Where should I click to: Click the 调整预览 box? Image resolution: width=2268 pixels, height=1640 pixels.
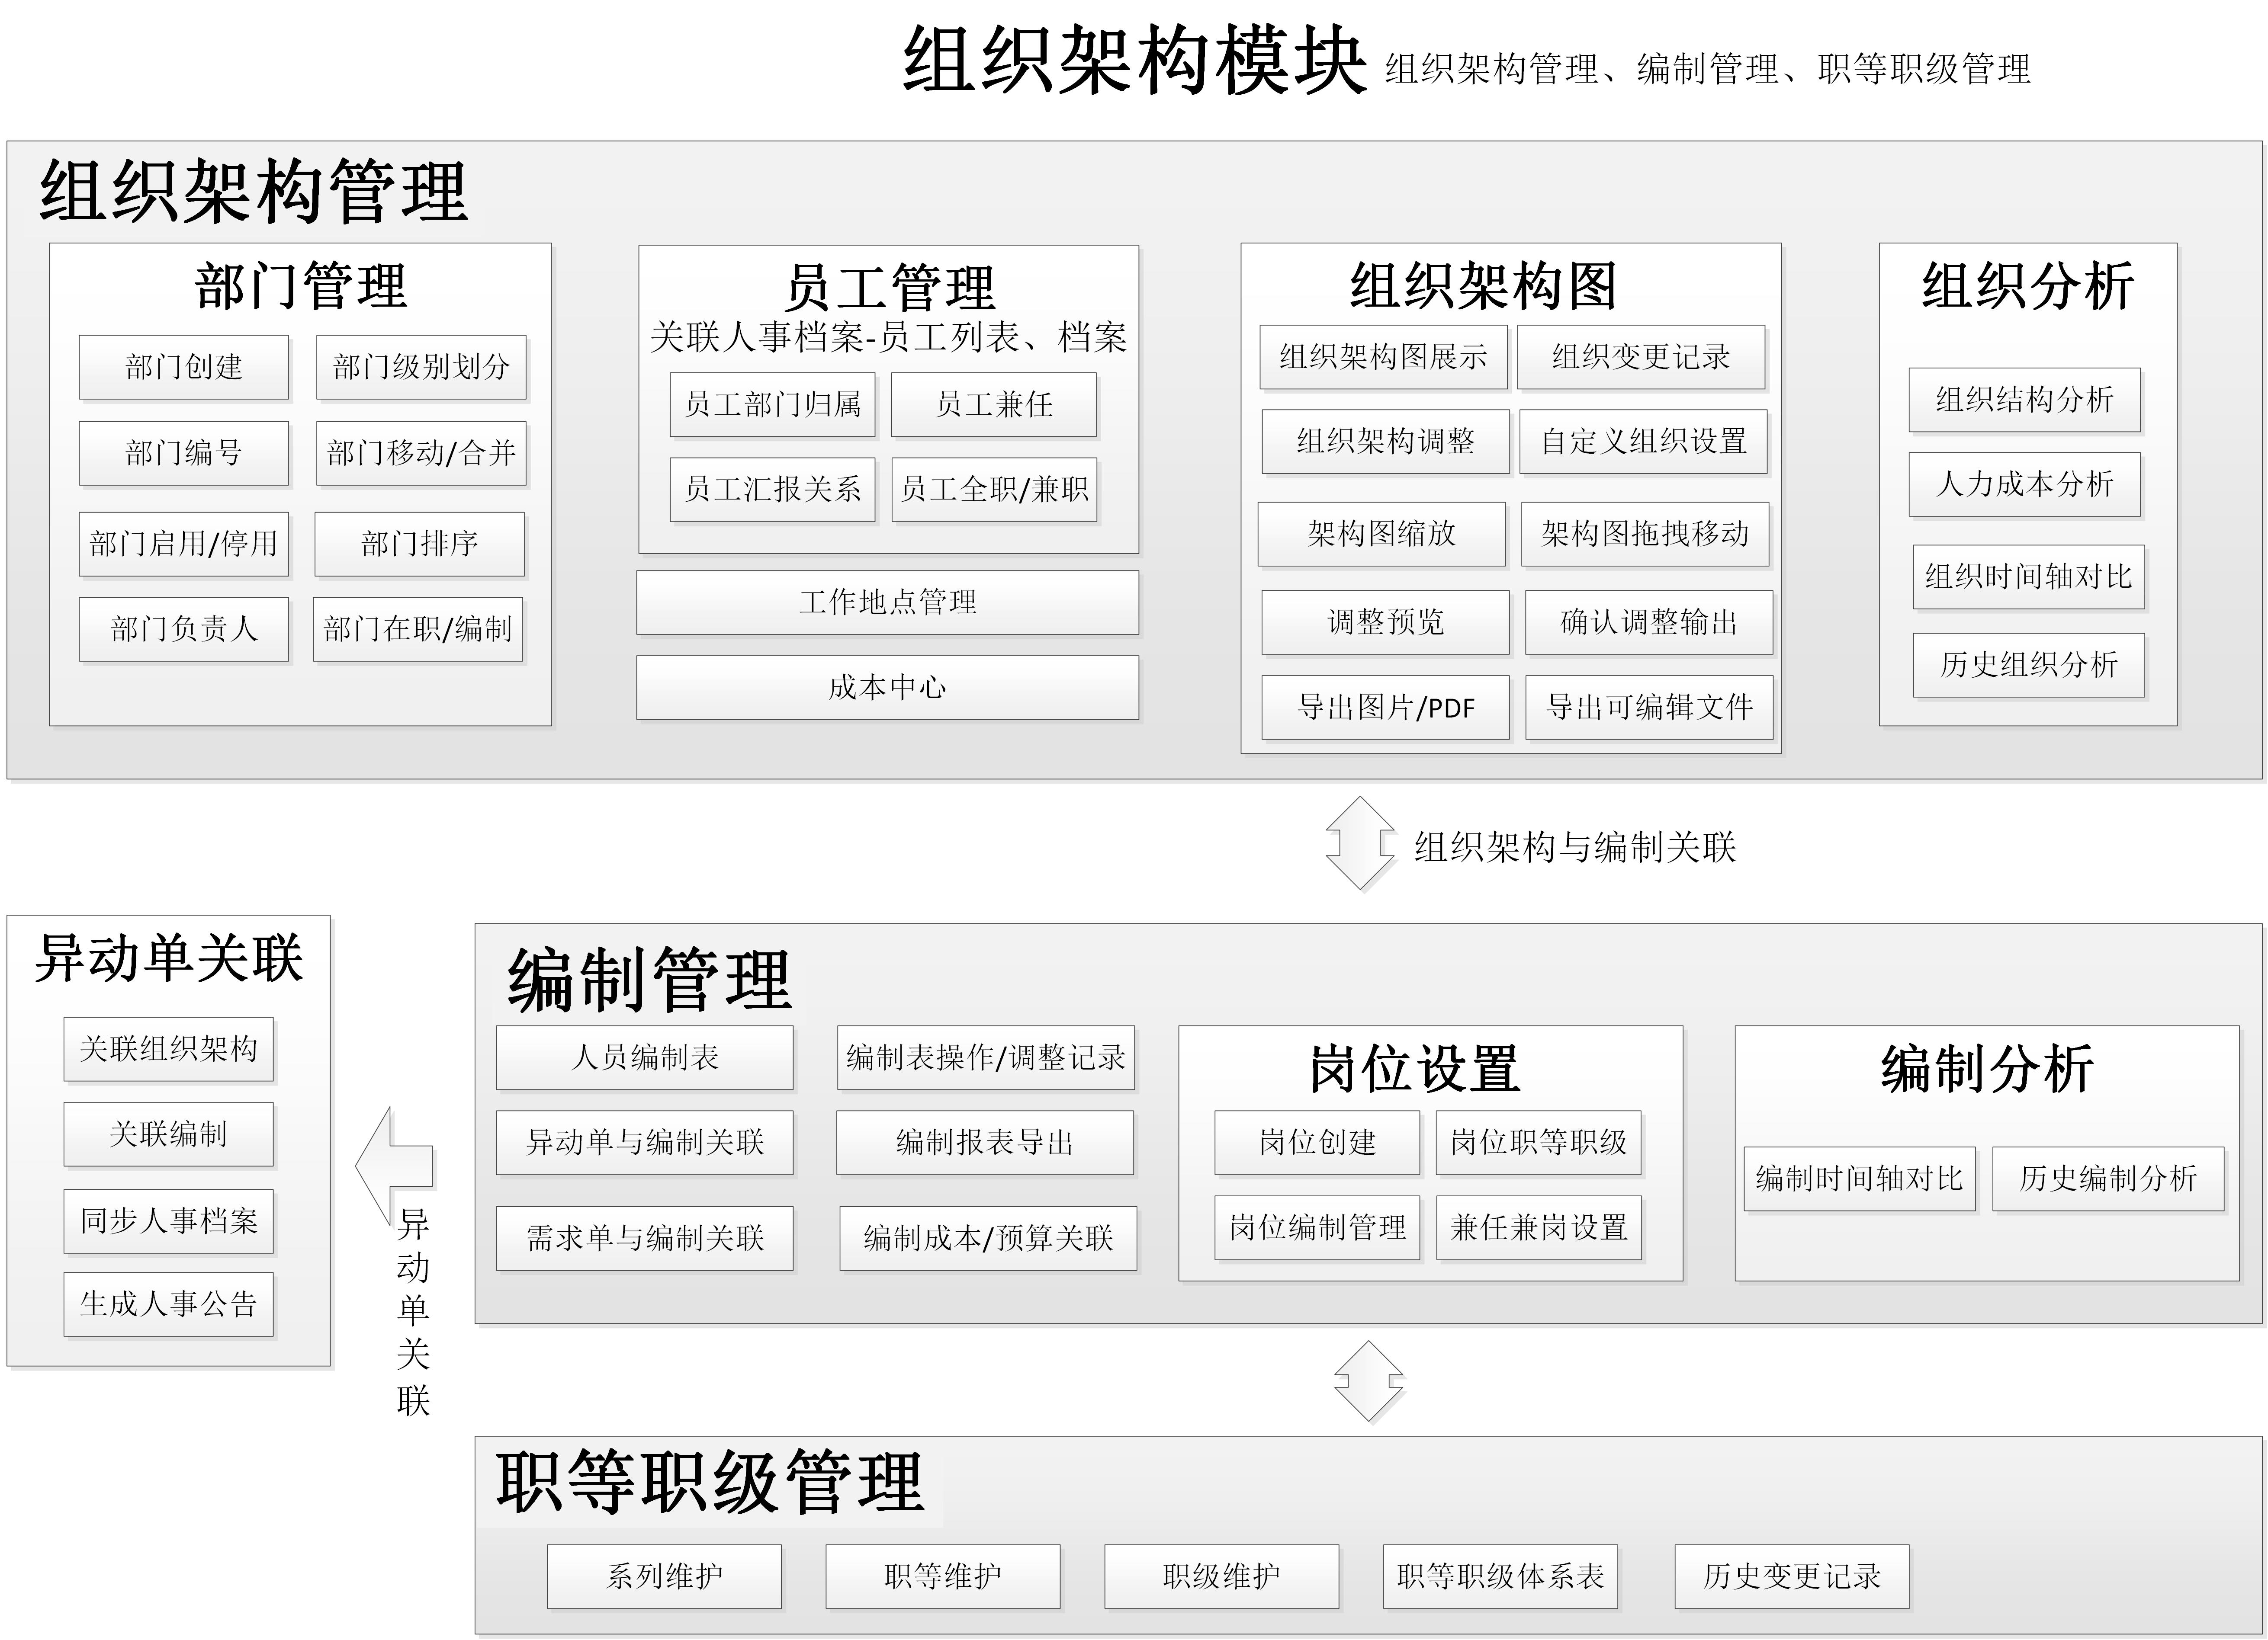pyautogui.click(x=1386, y=623)
